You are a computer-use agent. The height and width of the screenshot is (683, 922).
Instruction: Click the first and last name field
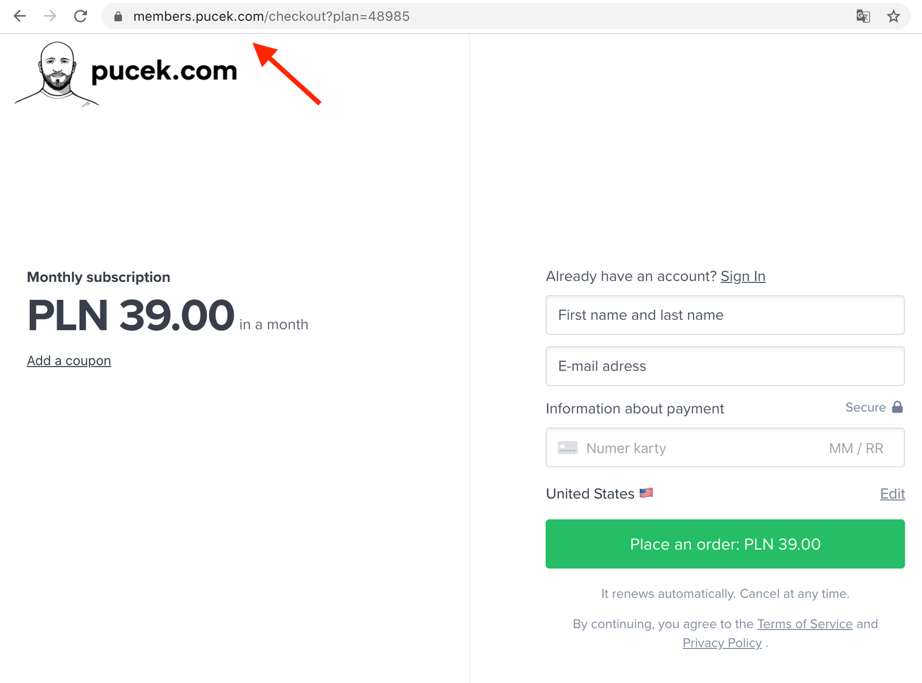[x=725, y=315]
